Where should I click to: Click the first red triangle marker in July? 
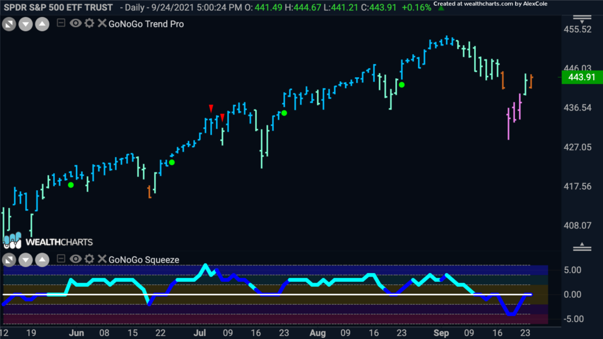211,108
